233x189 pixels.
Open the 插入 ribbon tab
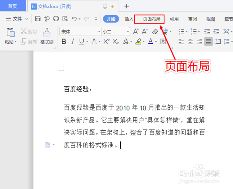tap(129, 19)
